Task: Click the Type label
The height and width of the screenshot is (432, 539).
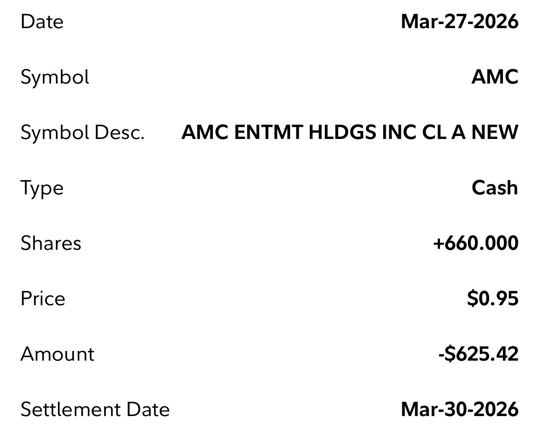Action: tap(42, 188)
